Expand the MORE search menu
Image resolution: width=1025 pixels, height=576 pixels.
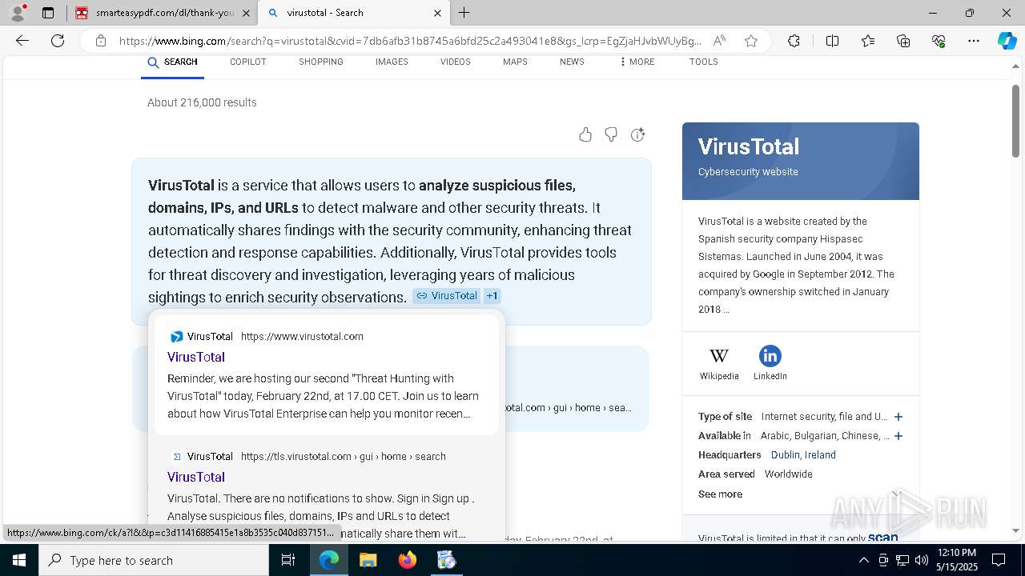pyautogui.click(x=637, y=62)
